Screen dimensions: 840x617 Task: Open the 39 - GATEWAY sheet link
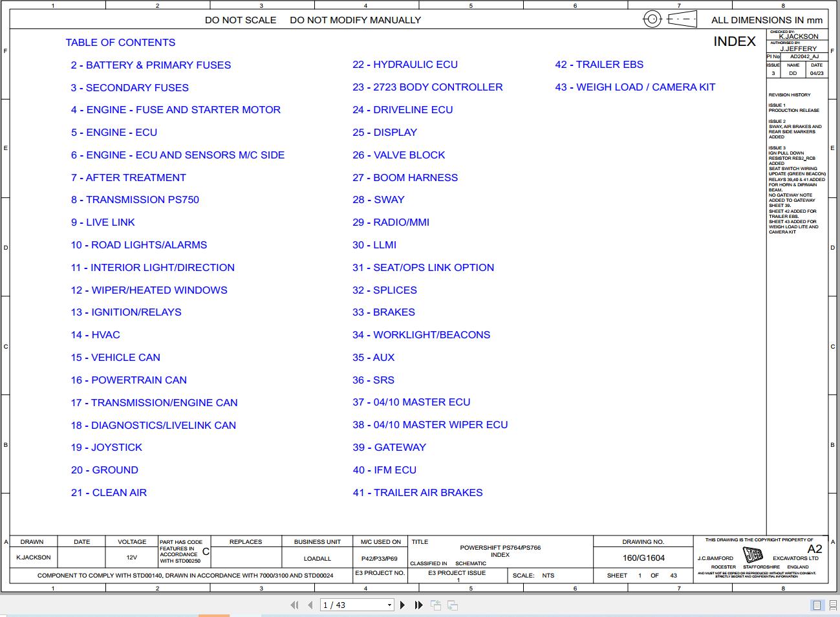(389, 447)
